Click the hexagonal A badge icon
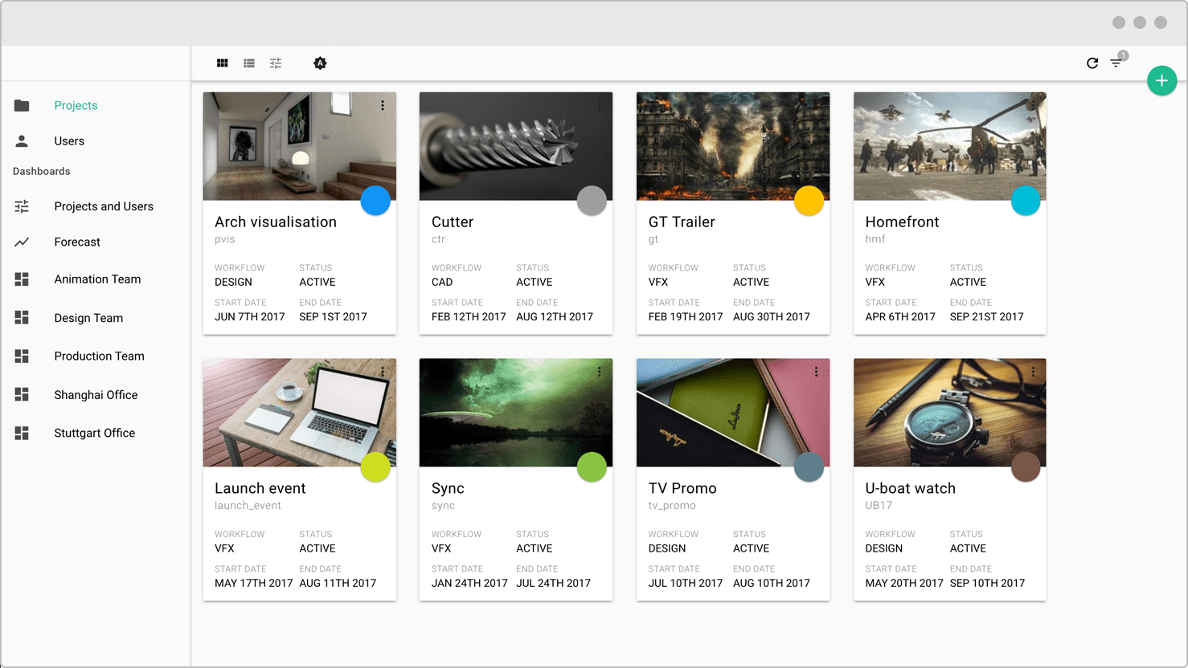The image size is (1188, 668). 320,63
